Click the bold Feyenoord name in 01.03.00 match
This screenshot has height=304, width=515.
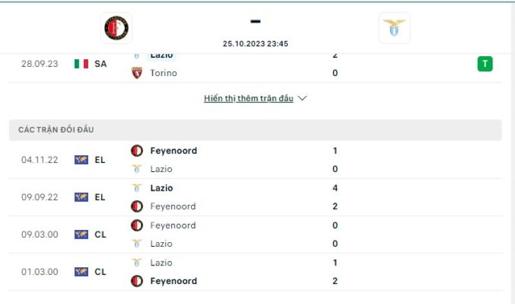[x=174, y=281]
